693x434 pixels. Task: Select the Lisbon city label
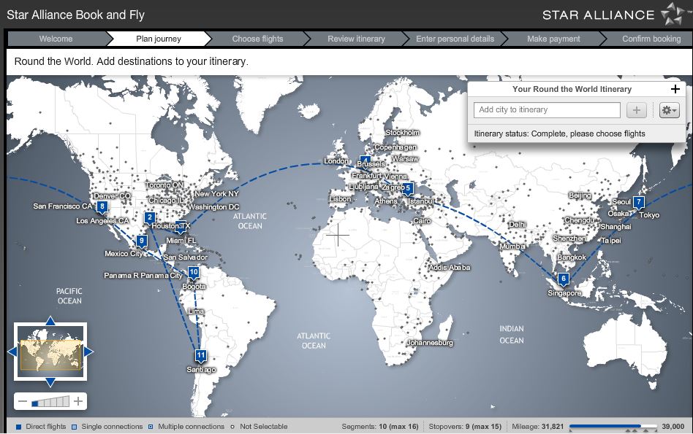coord(340,199)
